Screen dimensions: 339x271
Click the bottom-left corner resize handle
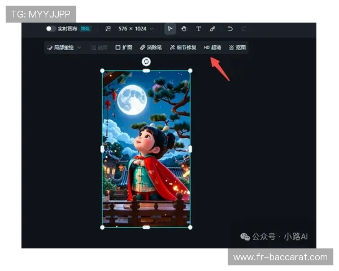click(102, 228)
